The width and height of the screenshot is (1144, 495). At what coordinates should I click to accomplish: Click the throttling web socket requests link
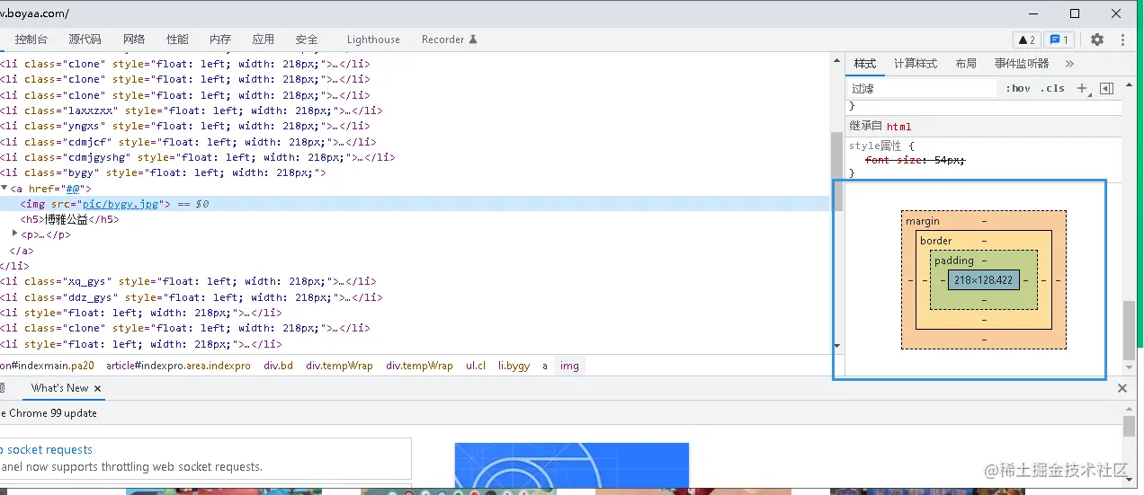46,449
